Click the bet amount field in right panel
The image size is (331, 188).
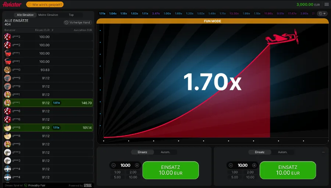tap(242, 165)
